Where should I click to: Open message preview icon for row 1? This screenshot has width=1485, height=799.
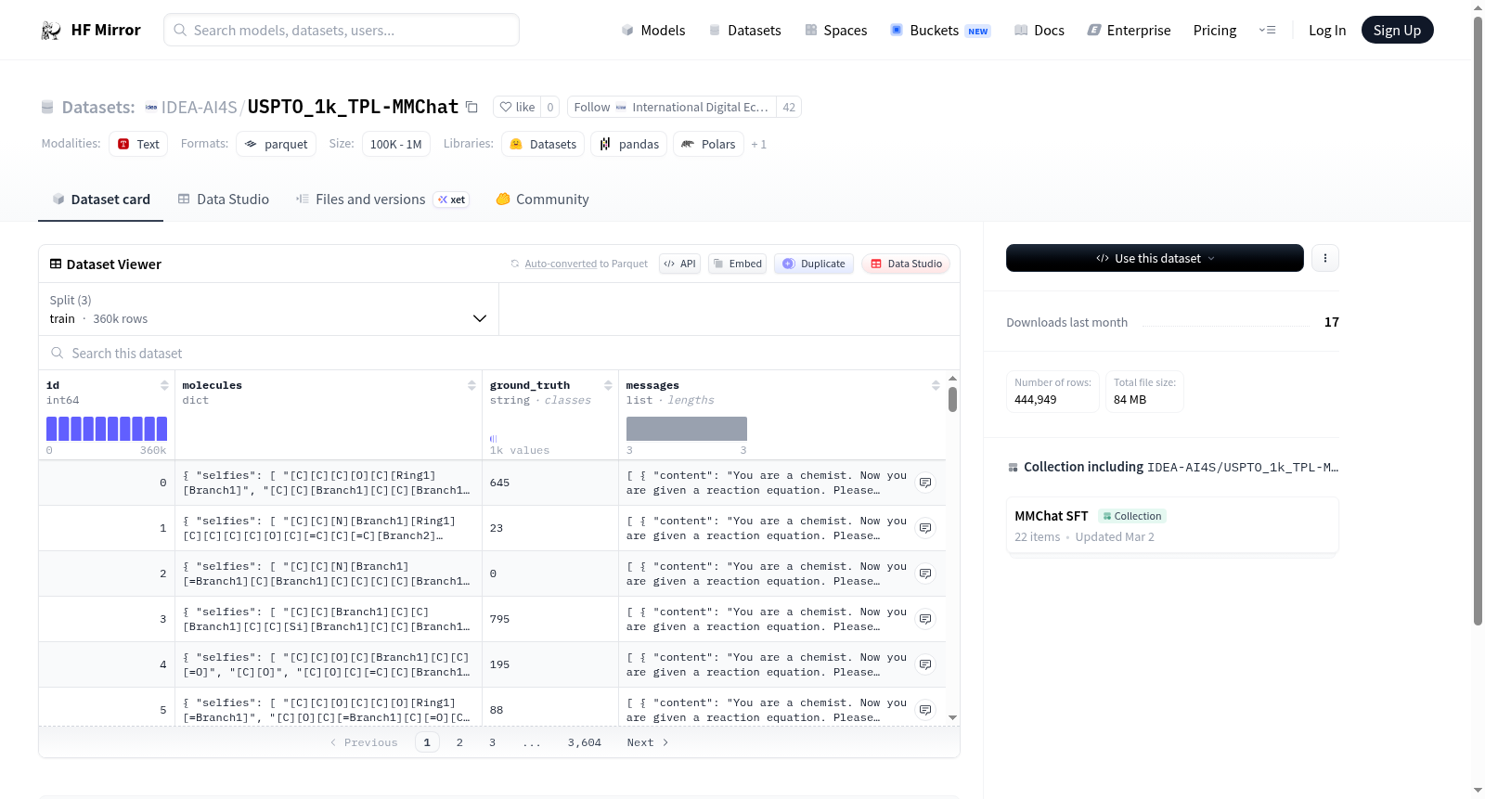coord(925,528)
